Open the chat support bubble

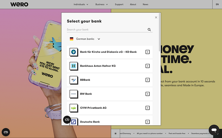pos(214,130)
